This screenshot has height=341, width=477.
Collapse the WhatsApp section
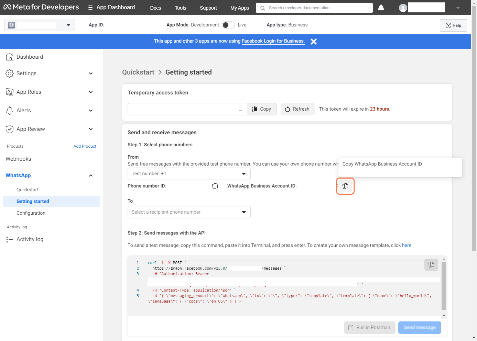[x=91, y=175]
